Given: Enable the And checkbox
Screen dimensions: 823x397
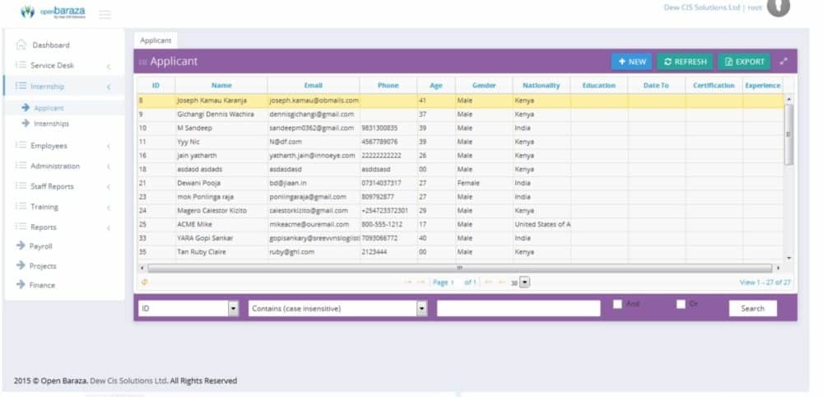Looking at the screenshot, I should point(617,304).
